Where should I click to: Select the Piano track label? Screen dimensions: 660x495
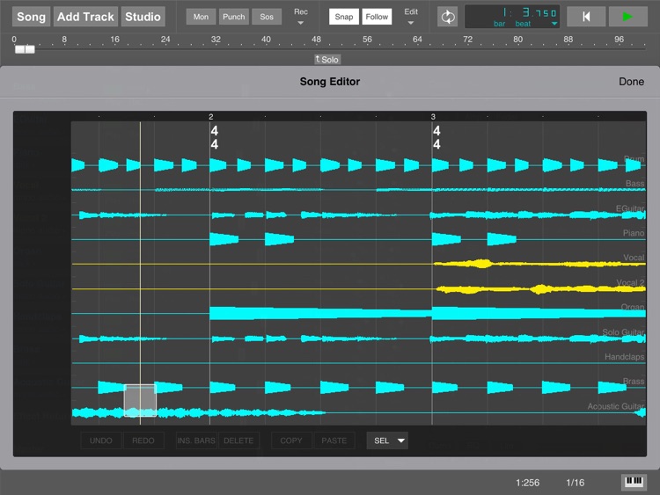(x=634, y=233)
